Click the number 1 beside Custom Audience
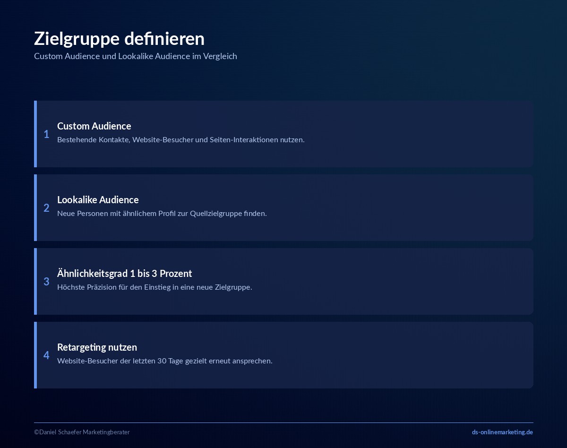The image size is (567, 448). [x=46, y=134]
